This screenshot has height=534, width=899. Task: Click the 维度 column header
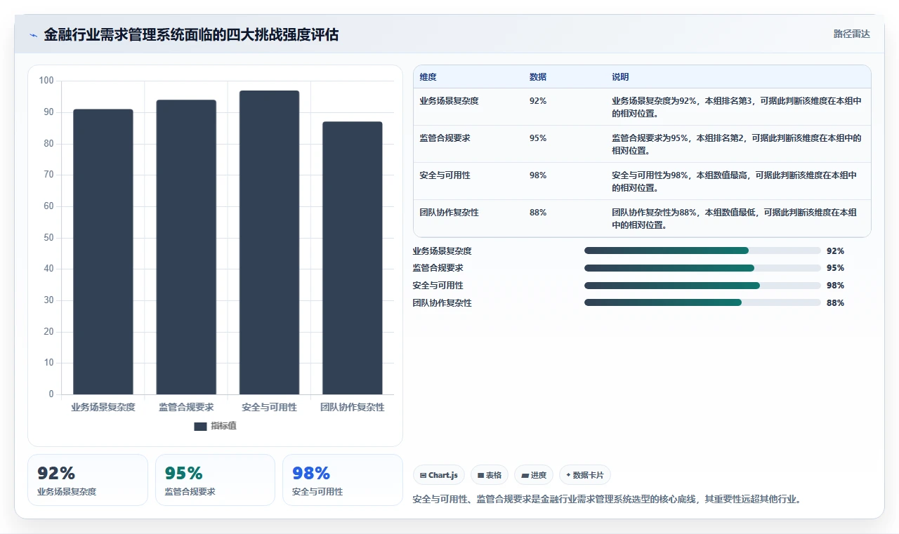(428, 77)
